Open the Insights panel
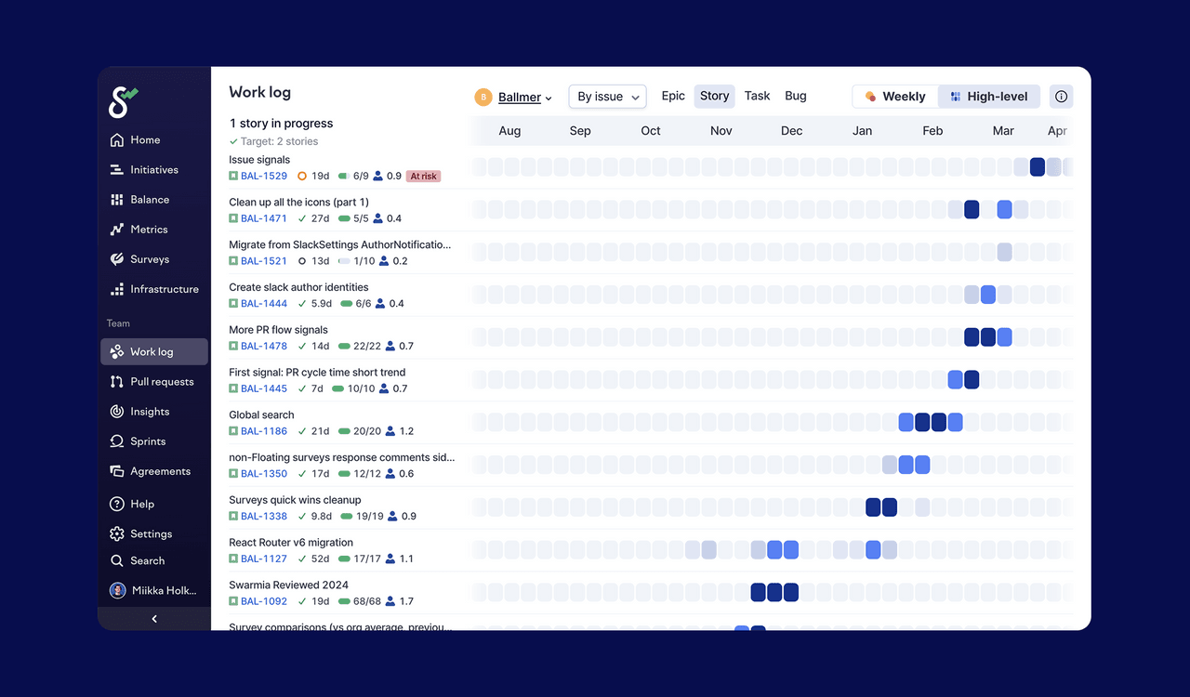 point(151,411)
